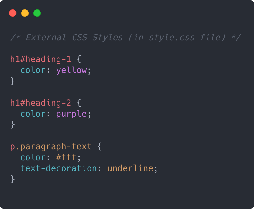Click the purple color value
Image resolution: width=254 pixels, height=209 pixels.
pos(71,114)
